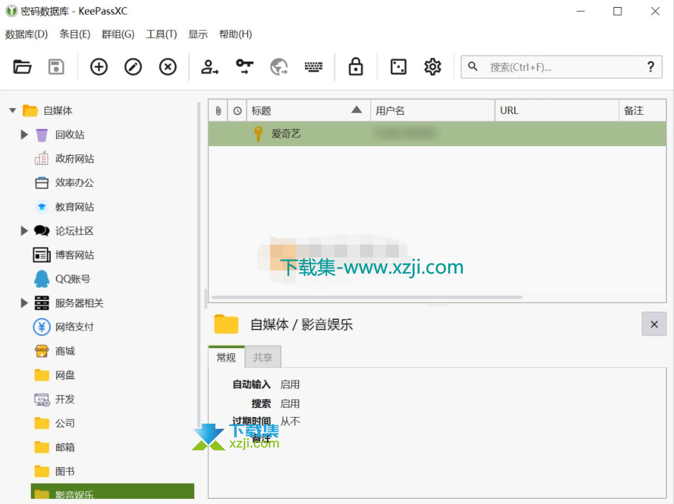Open the password generator dice icon
Image resolution: width=674 pixels, height=504 pixels.
coord(398,67)
